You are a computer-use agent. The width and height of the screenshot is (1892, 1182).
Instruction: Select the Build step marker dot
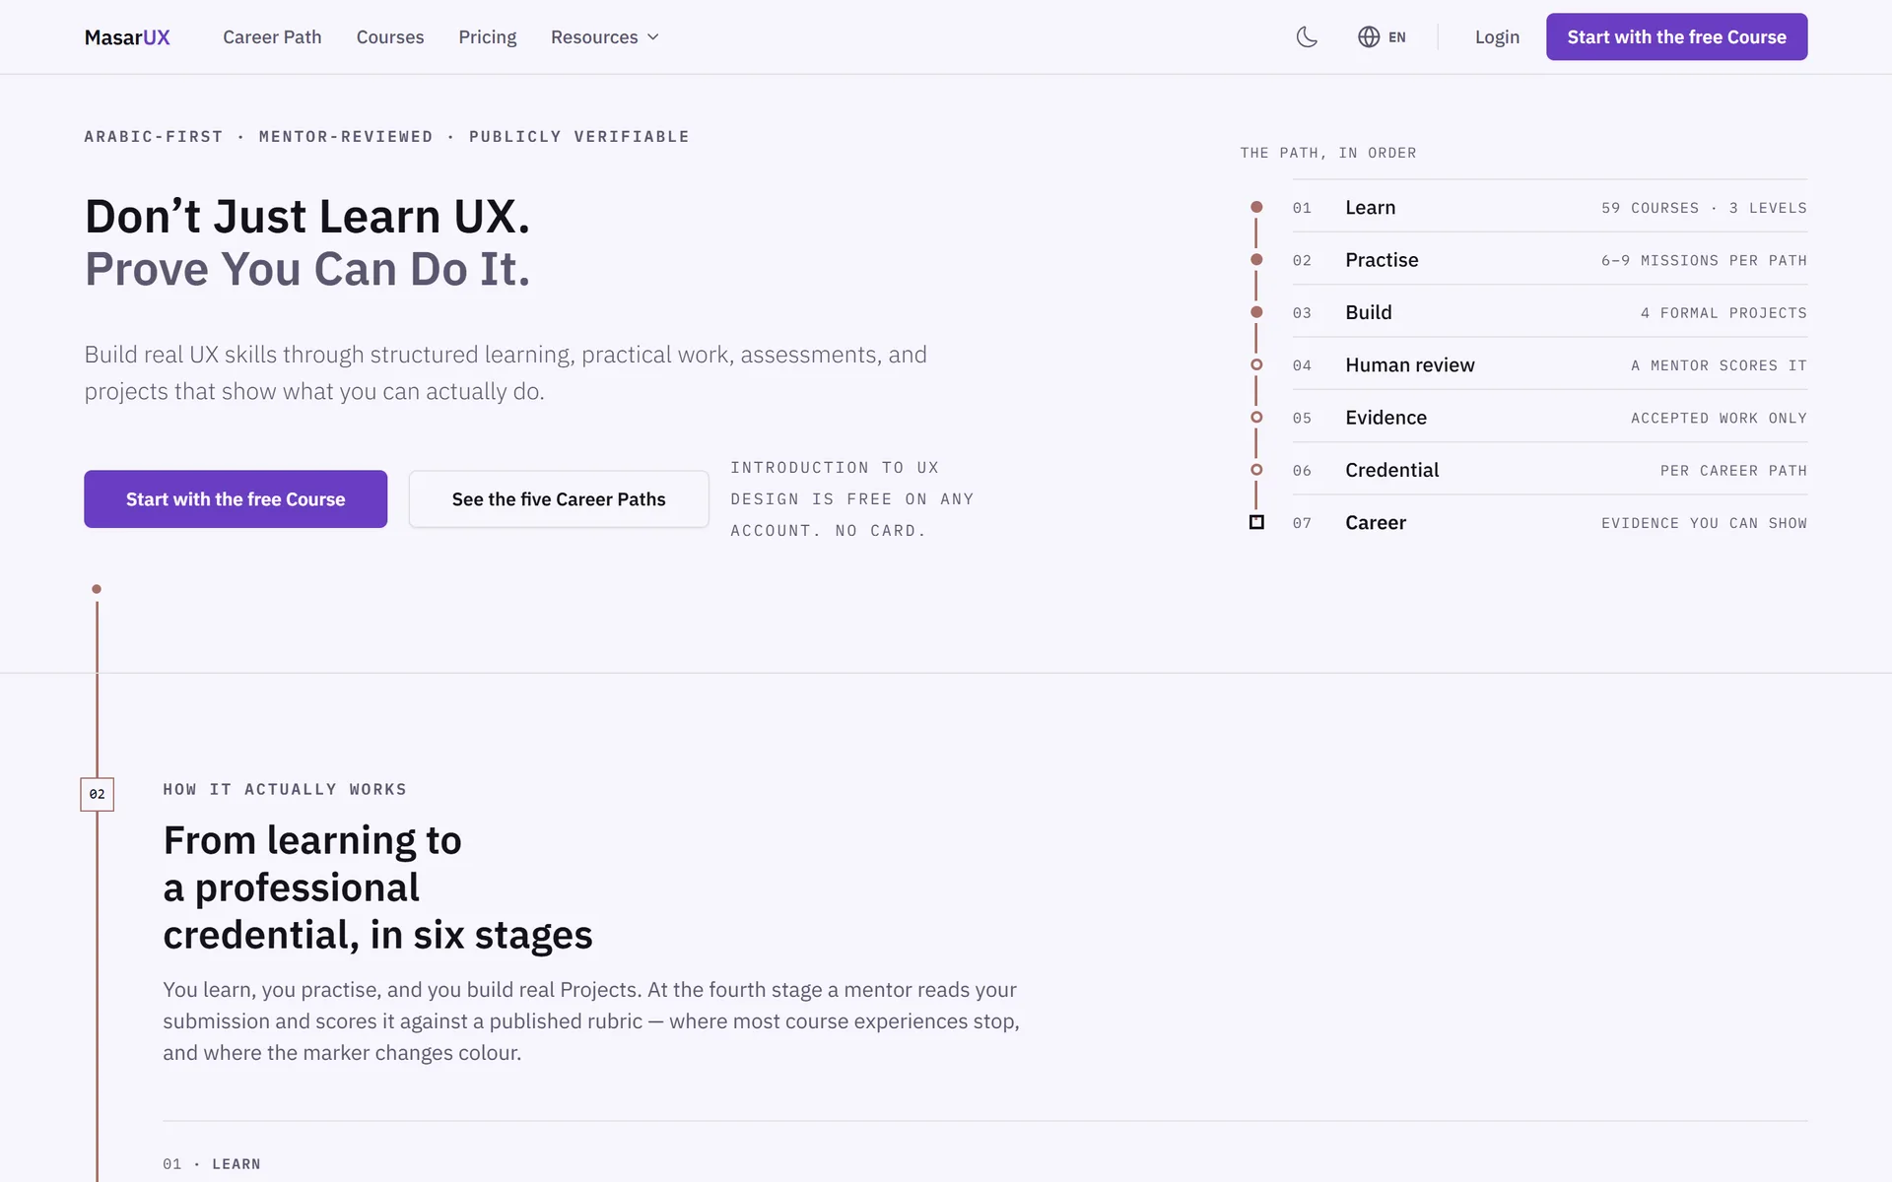point(1256,312)
